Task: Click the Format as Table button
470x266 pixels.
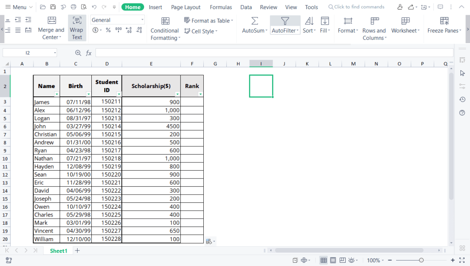Action: (x=209, y=21)
